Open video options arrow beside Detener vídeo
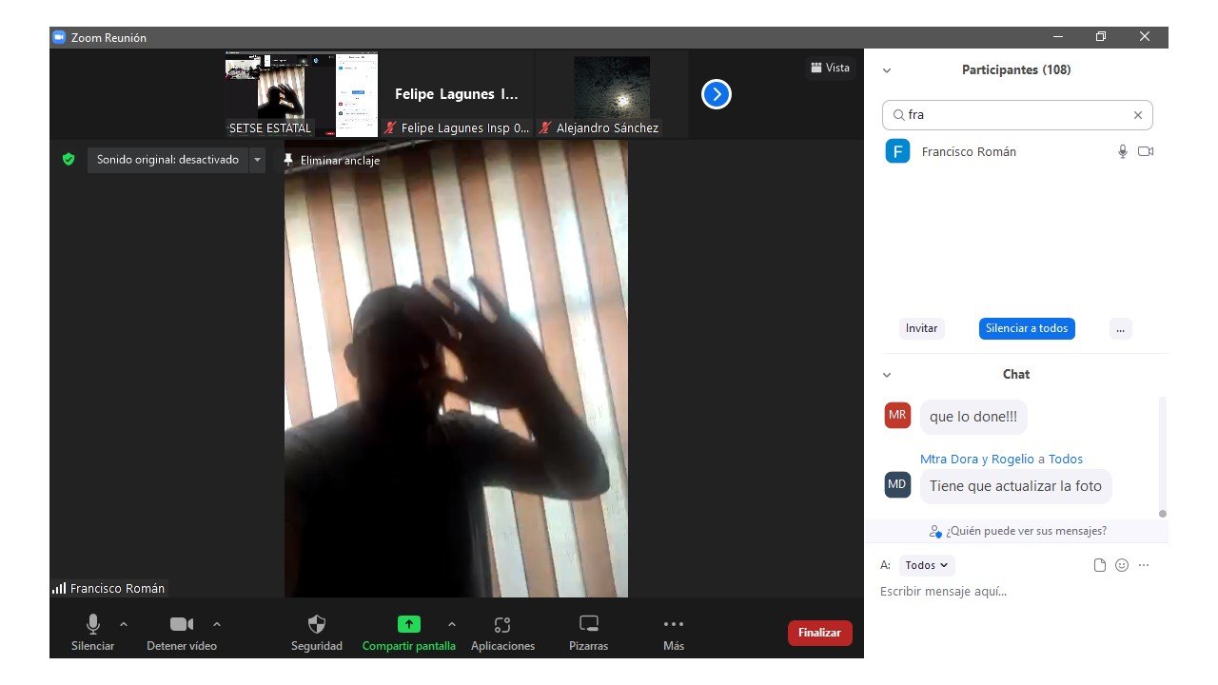Image resolution: width=1218 pixels, height=685 pixels. [x=217, y=624]
